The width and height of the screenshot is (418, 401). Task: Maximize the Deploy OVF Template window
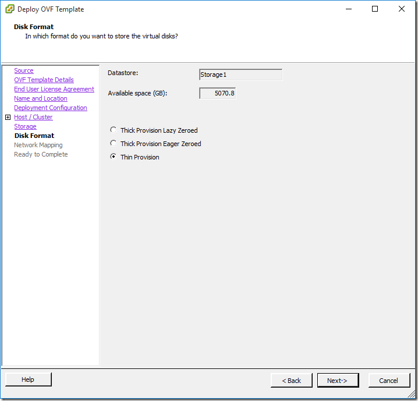point(375,9)
